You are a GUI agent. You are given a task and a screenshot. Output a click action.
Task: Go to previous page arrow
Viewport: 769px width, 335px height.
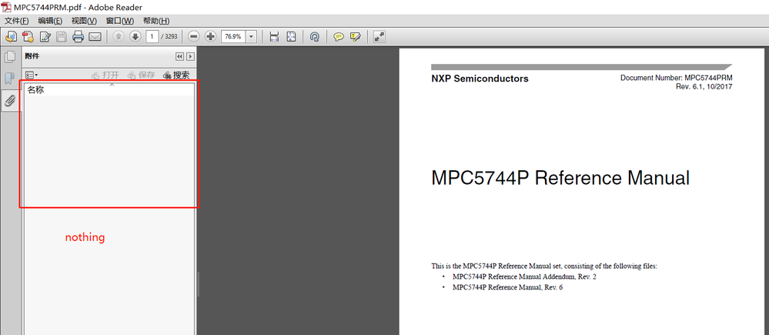coord(119,36)
